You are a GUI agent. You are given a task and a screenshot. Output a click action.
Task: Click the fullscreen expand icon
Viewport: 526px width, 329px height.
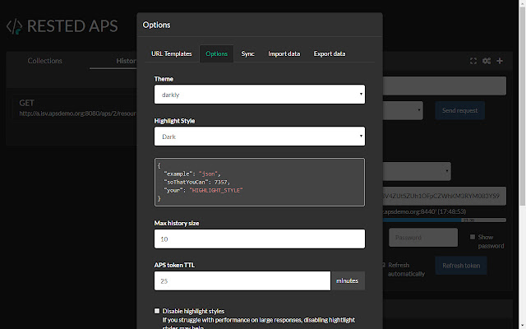(x=473, y=61)
